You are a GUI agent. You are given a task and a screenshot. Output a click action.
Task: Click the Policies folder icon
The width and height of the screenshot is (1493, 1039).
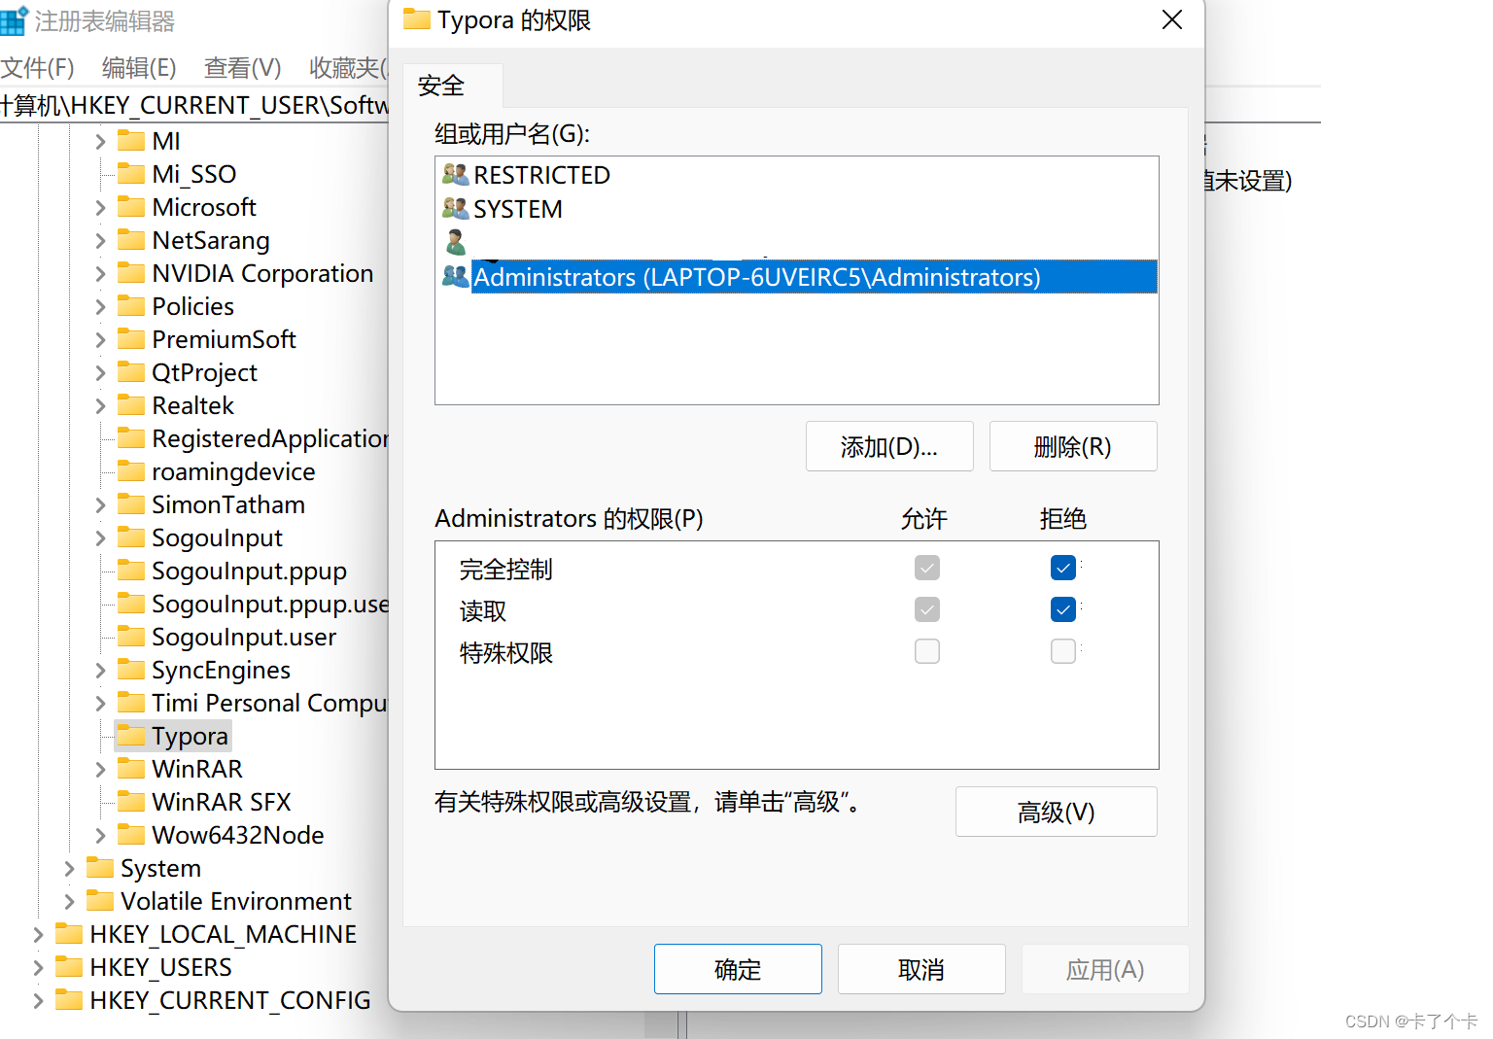(x=131, y=306)
